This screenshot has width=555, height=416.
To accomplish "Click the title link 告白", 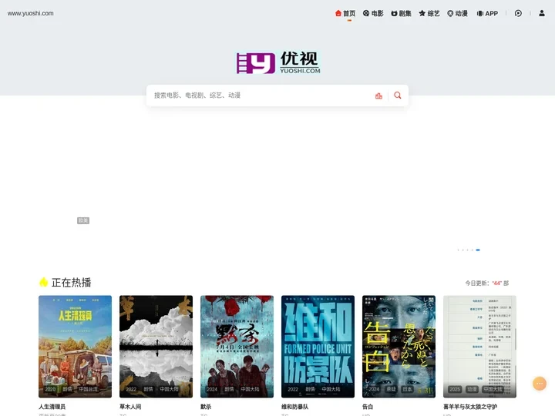I will 368,407.
